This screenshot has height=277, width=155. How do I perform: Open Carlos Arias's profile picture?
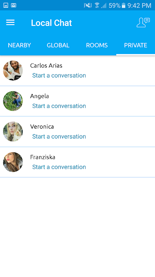[13, 71]
